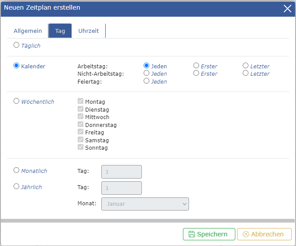Select the Tag tab
The image size is (296, 246).
click(60, 31)
